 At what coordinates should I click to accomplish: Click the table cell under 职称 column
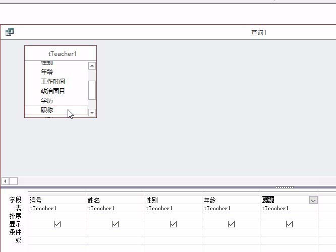coord(289,208)
